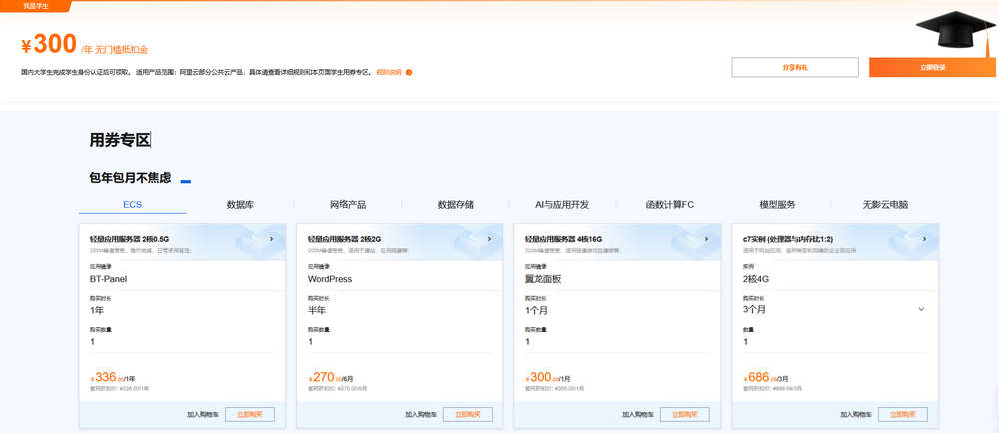Switch to the 网络产品 tab

click(348, 205)
